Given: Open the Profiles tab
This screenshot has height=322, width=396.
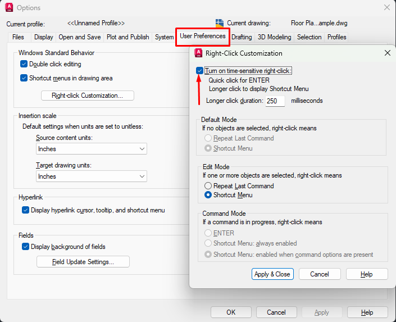Looking at the screenshot, I should pyautogui.click(x=337, y=37).
